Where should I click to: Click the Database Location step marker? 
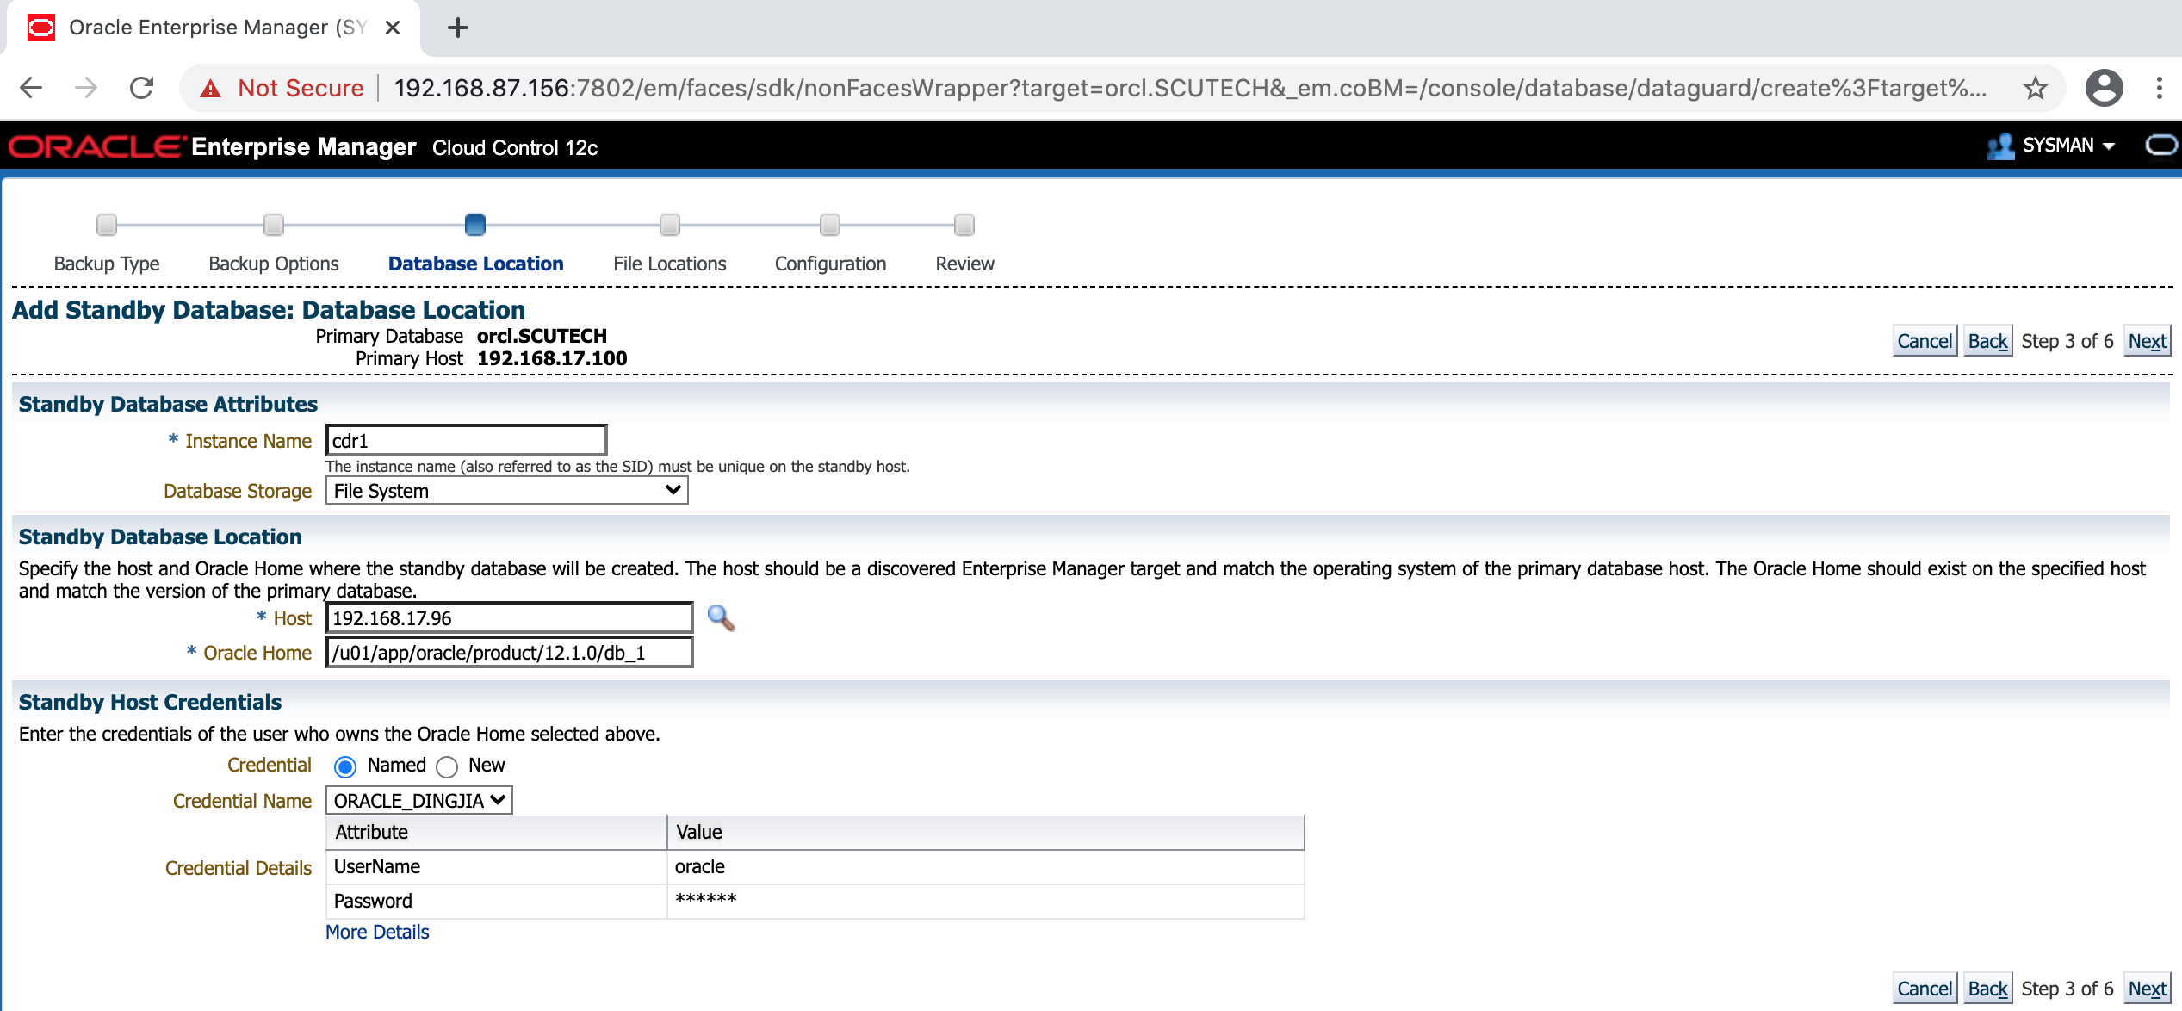tap(475, 225)
